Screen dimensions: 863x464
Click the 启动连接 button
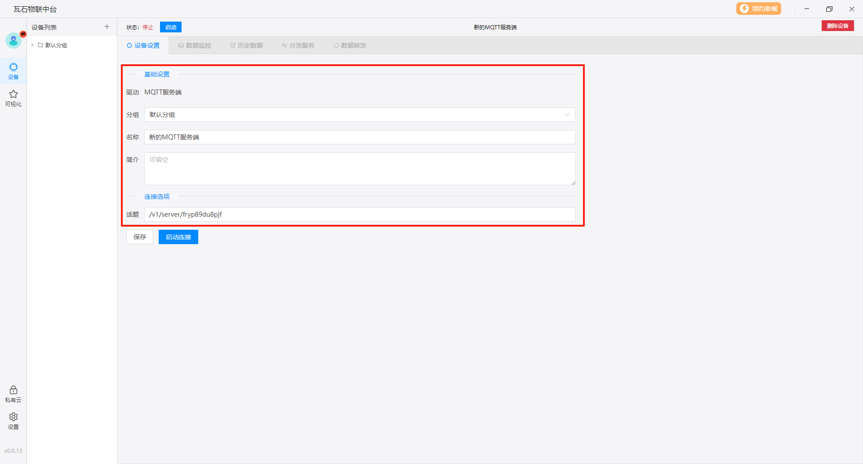[x=178, y=237]
